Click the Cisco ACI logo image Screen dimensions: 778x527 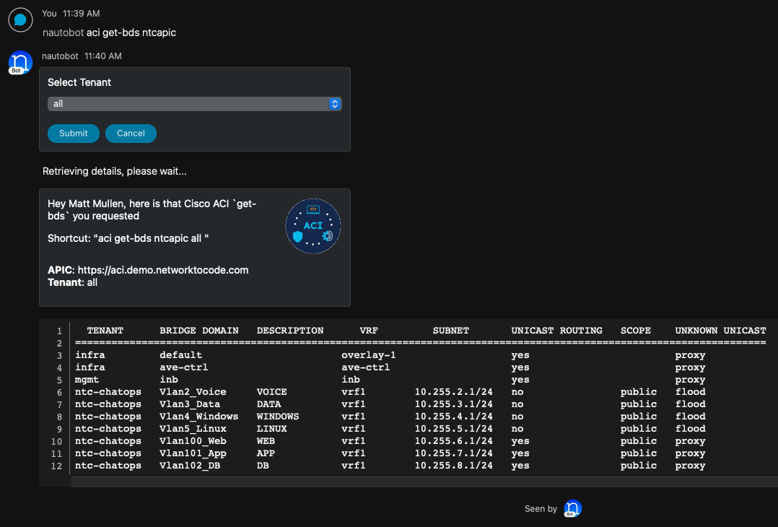click(x=312, y=226)
